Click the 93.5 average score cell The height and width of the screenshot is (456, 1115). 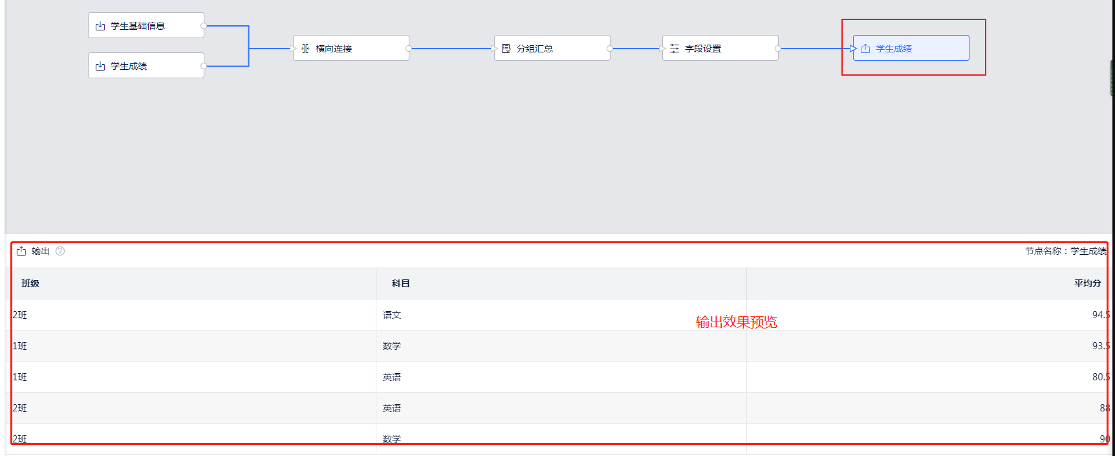(x=1100, y=346)
